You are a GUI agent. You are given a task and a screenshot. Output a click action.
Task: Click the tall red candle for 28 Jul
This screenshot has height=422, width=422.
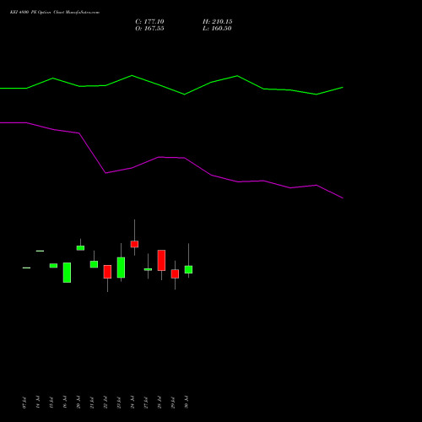(x=161, y=260)
